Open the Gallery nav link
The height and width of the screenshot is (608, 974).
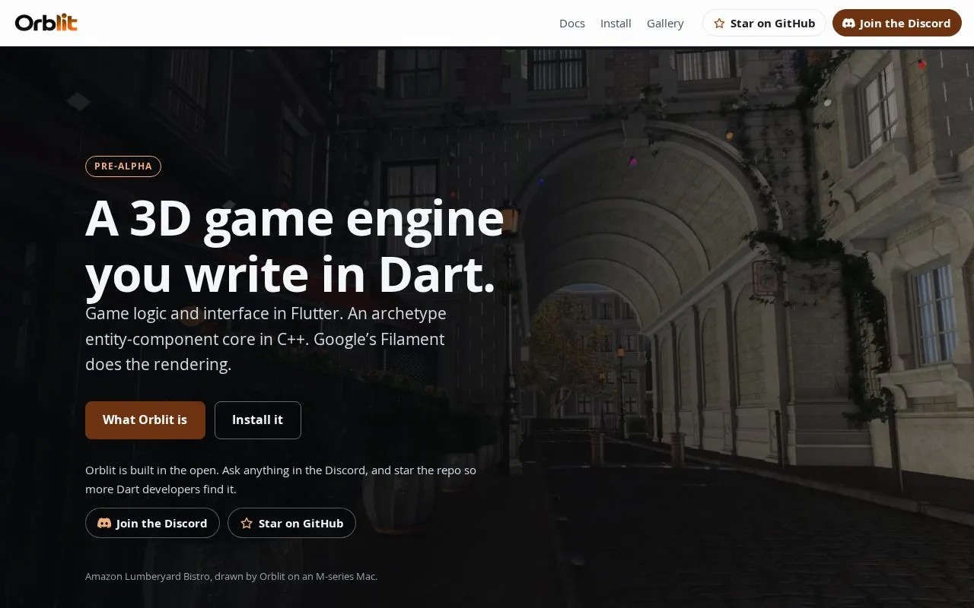pyautogui.click(x=665, y=24)
